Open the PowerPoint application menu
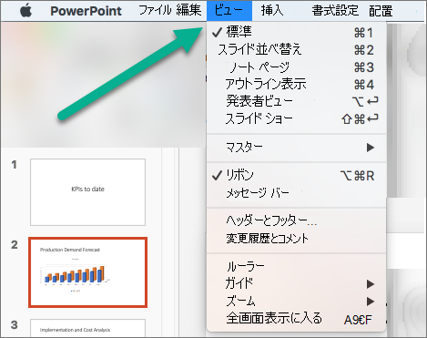Screen dimensions: 427x338 86,11
